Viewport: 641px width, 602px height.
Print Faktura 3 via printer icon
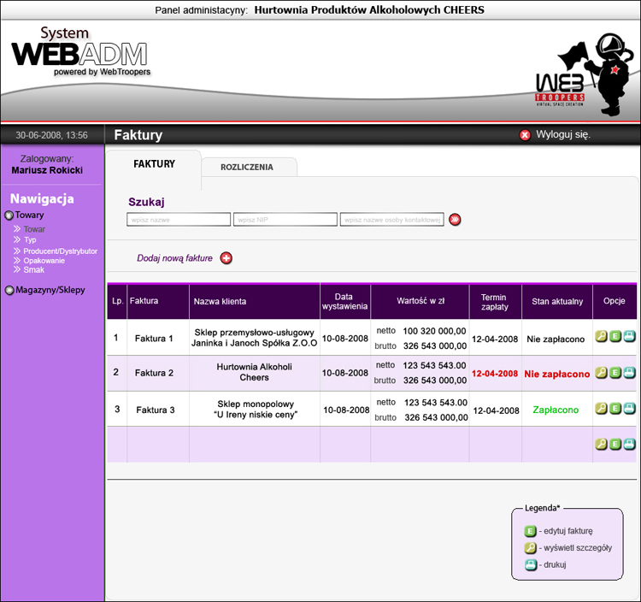pos(629,409)
